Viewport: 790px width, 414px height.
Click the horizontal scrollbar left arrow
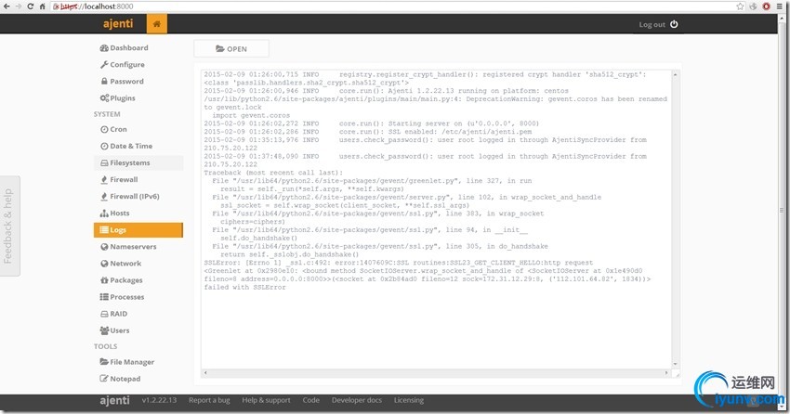(205, 373)
